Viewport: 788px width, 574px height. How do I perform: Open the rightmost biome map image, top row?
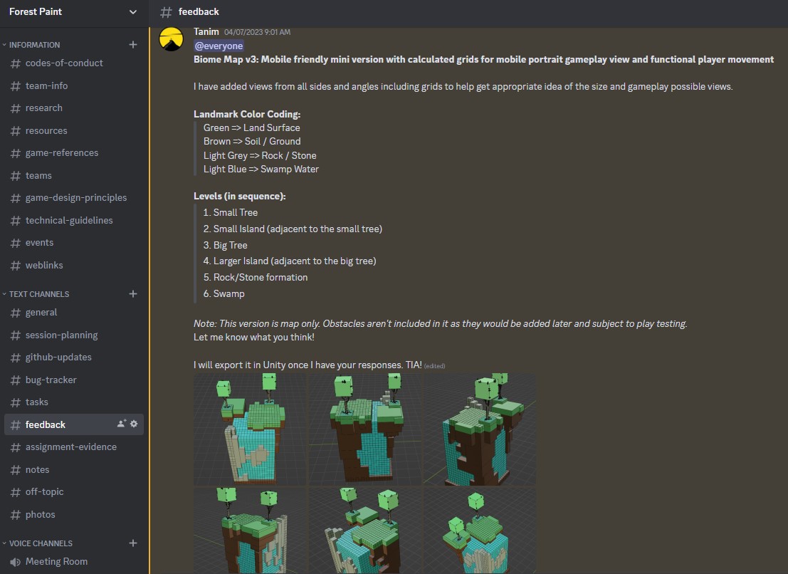(480, 429)
